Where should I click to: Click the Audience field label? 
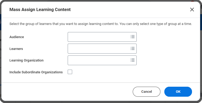(x=17, y=37)
